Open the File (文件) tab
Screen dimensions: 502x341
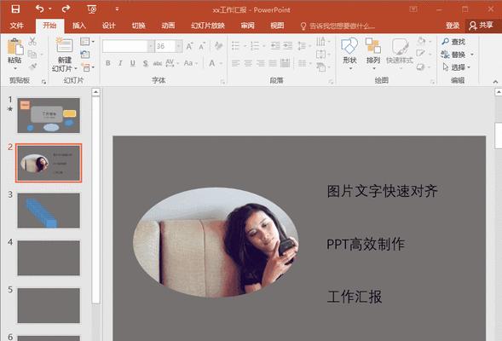click(x=16, y=26)
